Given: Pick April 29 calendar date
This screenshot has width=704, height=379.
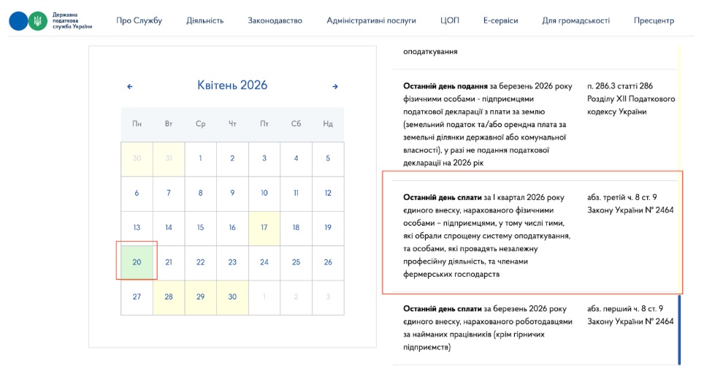Looking at the screenshot, I should [200, 297].
